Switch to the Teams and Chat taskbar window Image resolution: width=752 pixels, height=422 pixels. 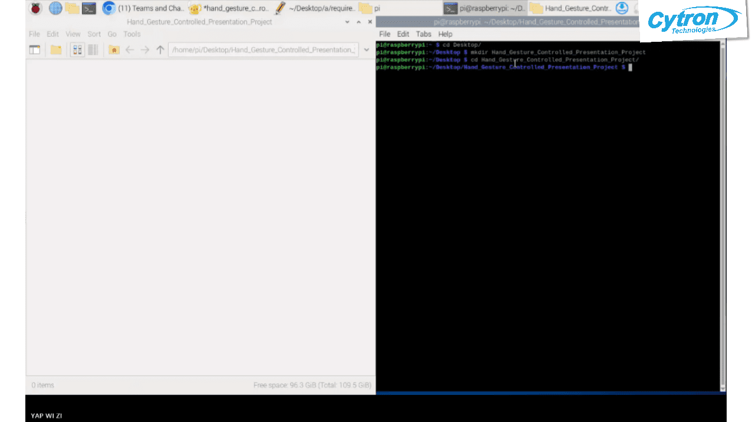pos(143,8)
